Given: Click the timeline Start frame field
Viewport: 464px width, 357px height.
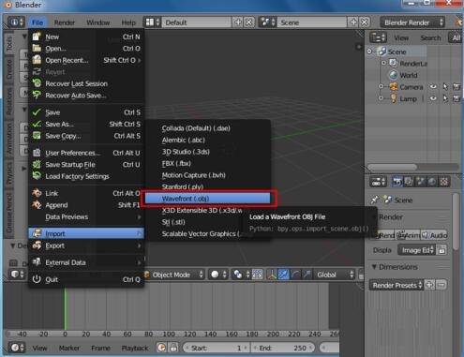Looking at the screenshot, I should [x=217, y=348].
